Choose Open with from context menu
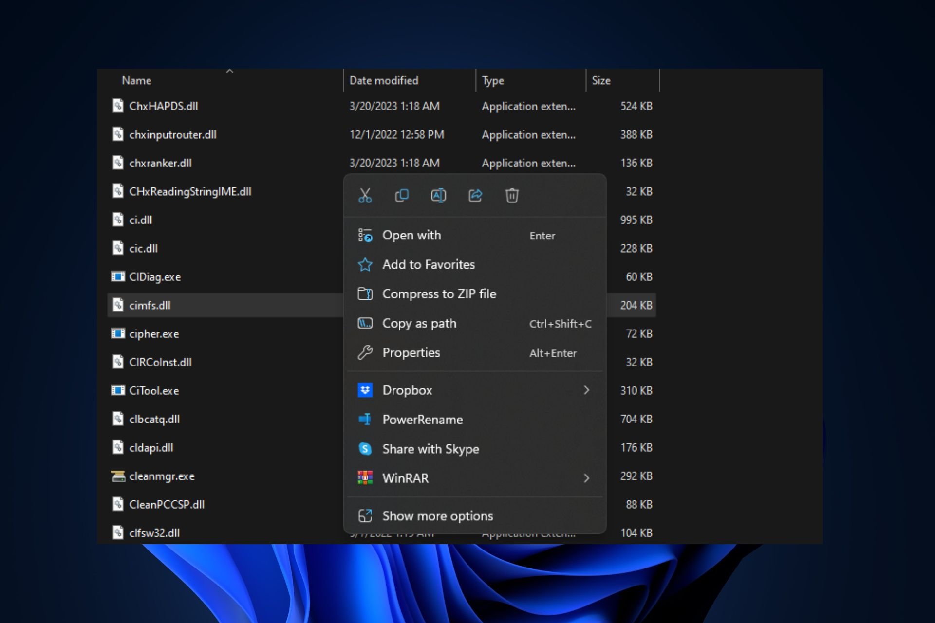Image resolution: width=935 pixels, height=623 pixels. [x=475, y=236]
